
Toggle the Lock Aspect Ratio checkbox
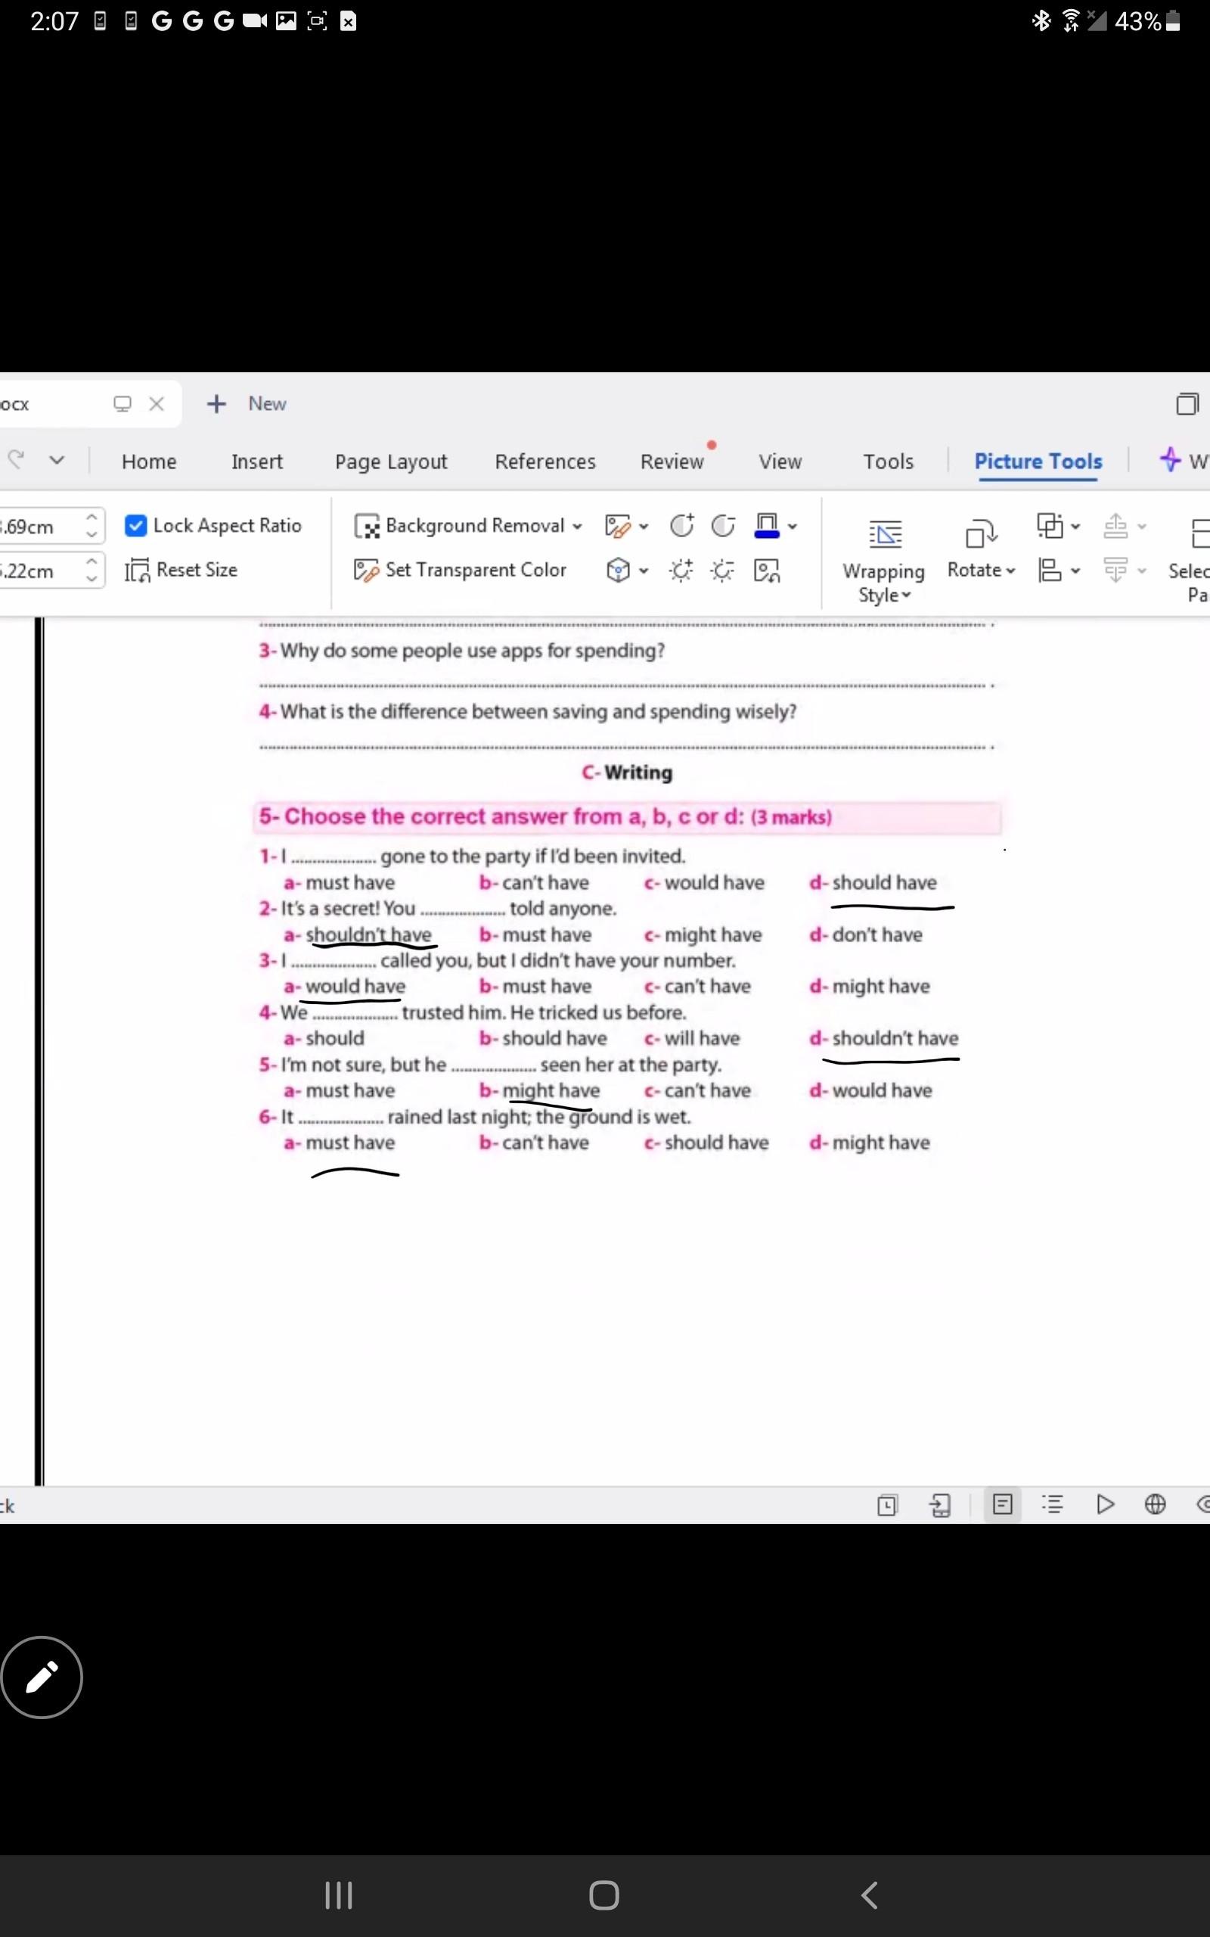[135, 526]
